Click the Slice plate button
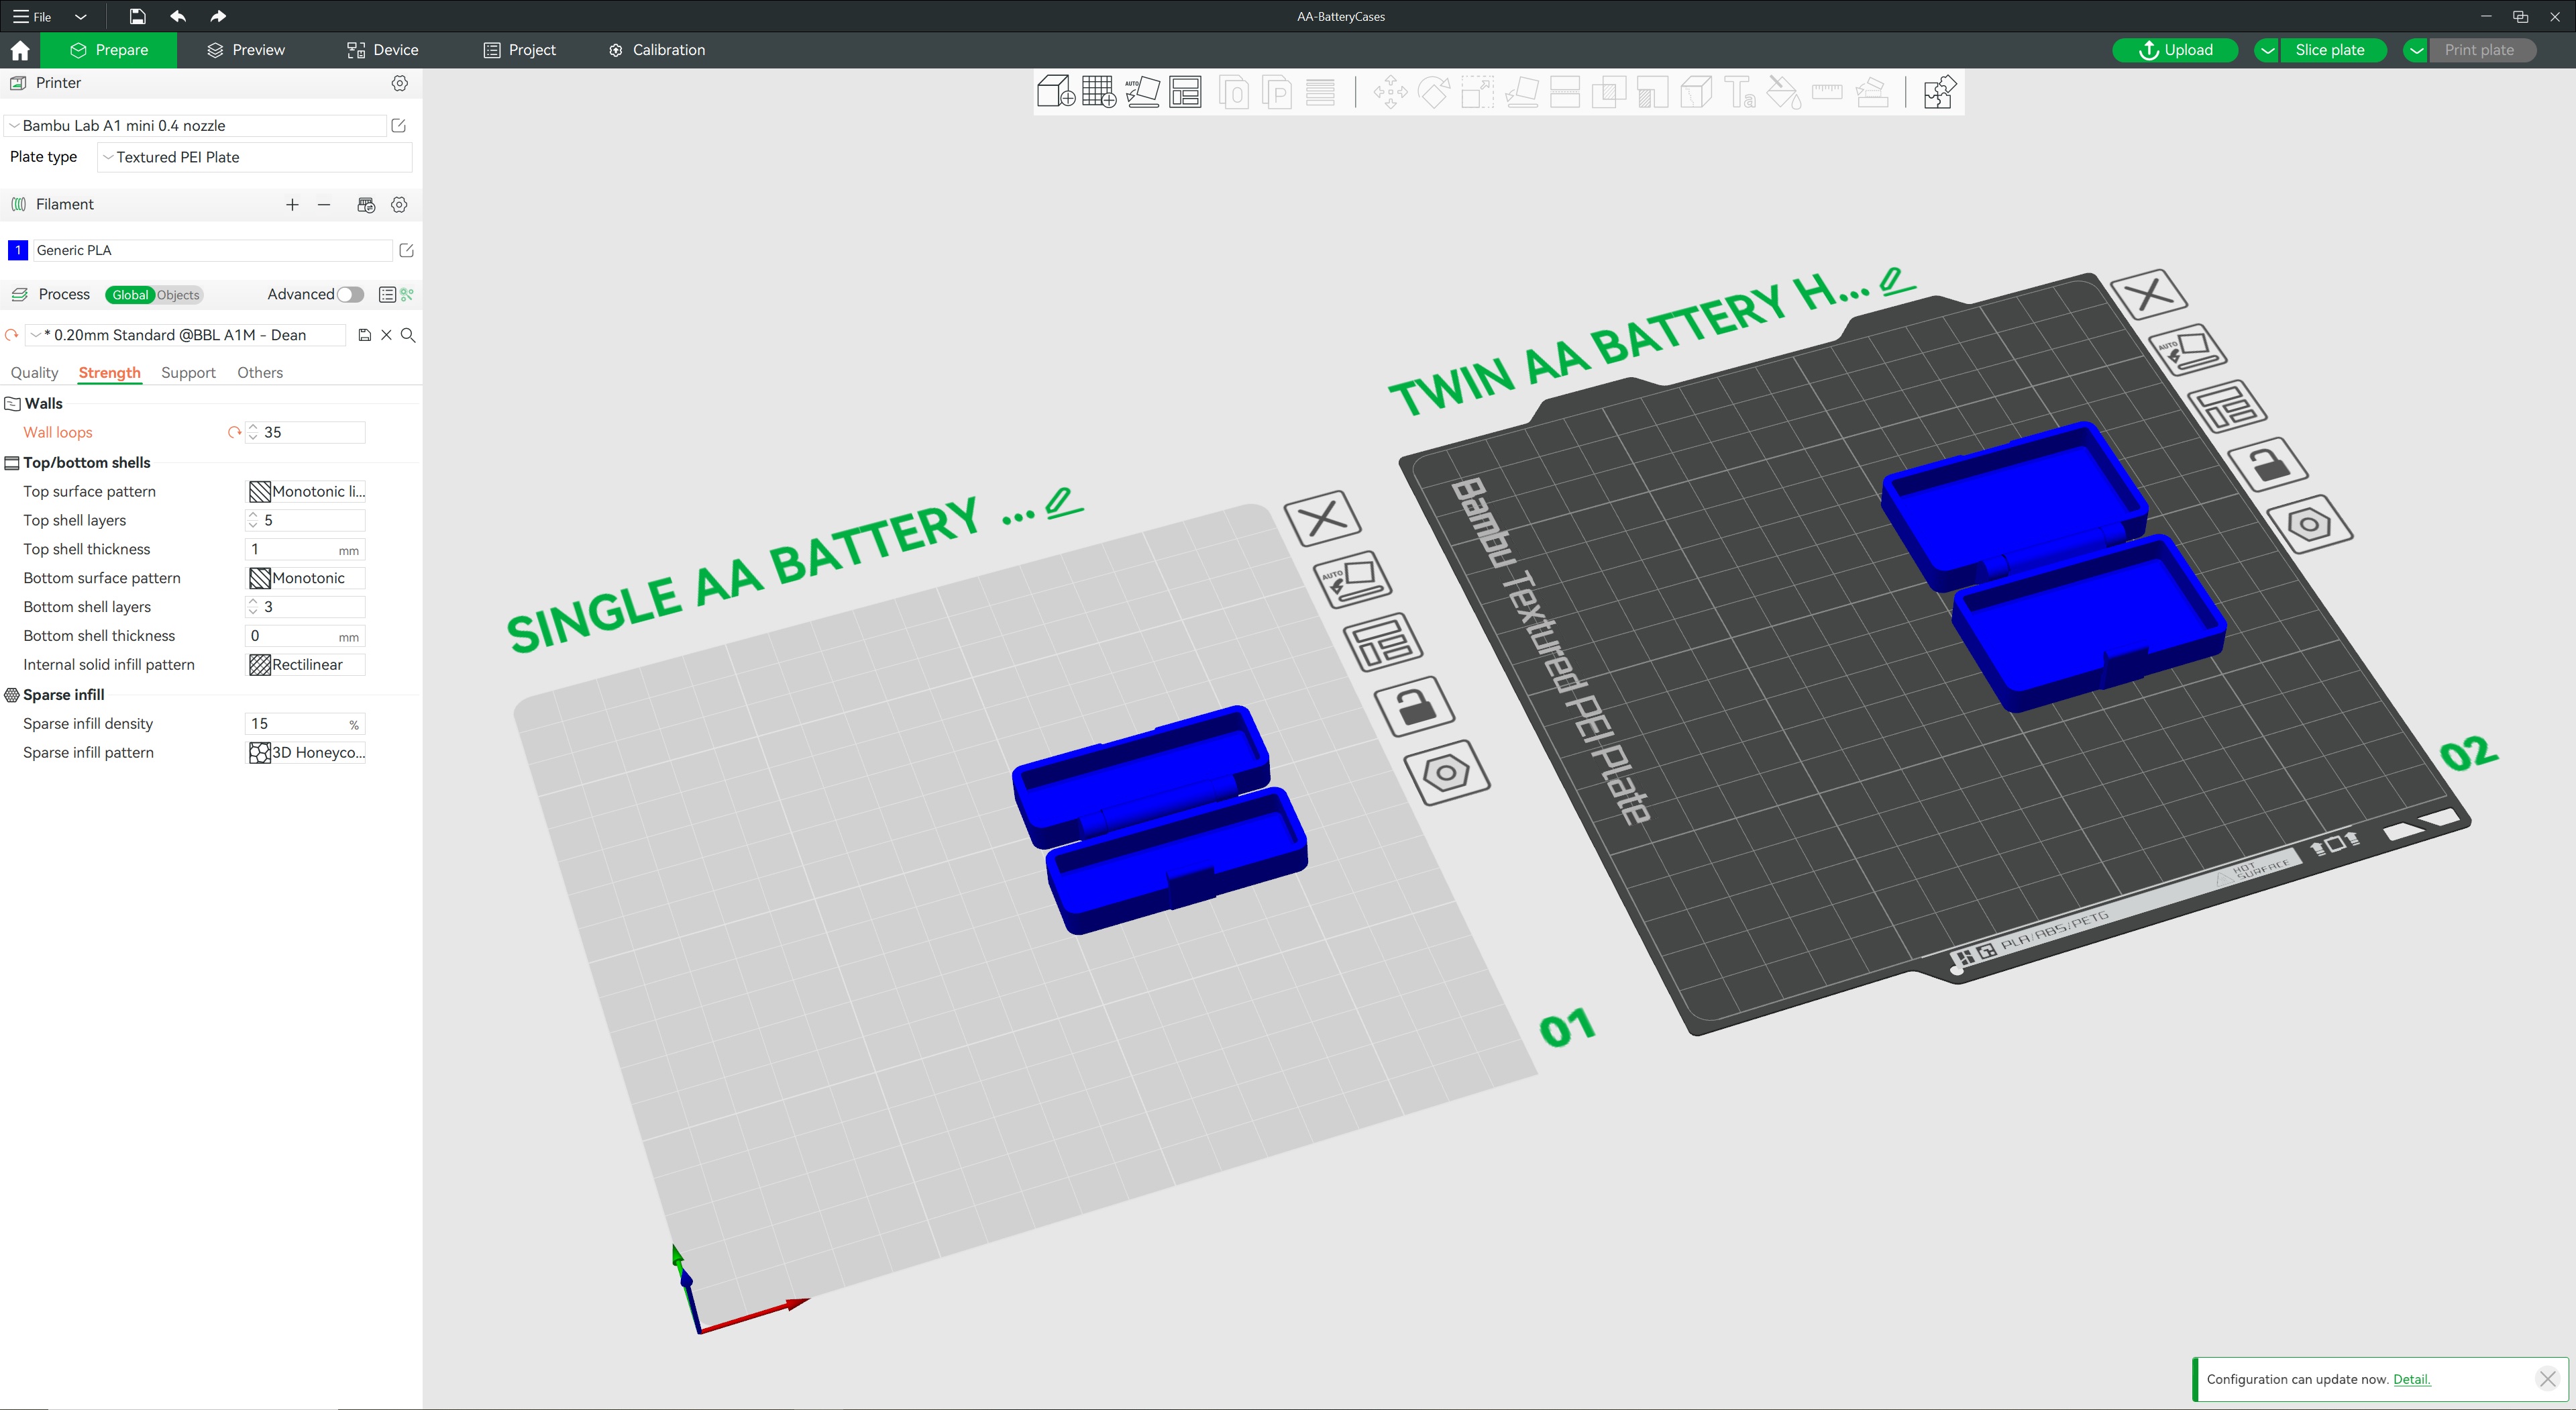Viewport: 2576px width, 1410px height. [x=2330, y=49]
